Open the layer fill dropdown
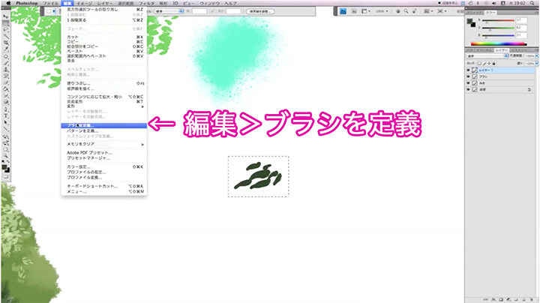 click(x=536, y=63)
